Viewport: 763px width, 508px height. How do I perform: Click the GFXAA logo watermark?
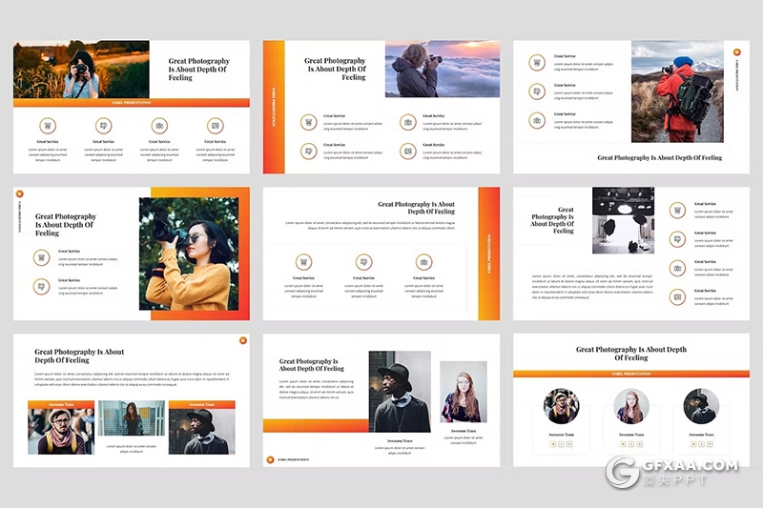click(624, 473)
